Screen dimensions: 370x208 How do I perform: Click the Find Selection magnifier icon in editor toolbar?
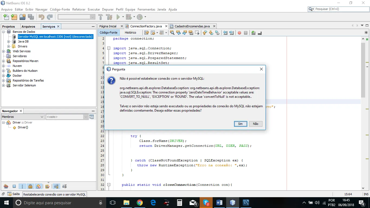pos(172,33)
